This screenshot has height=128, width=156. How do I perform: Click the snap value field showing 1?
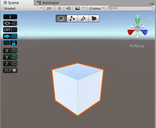pos(10,17)
